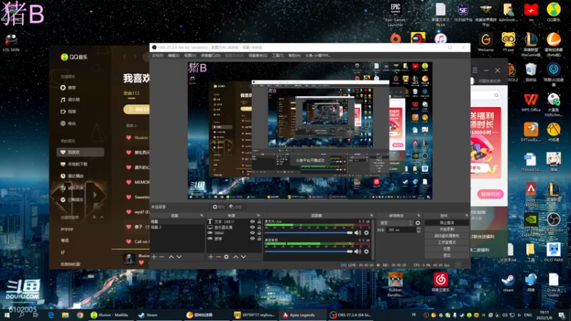
Task: Mute the desktop audio channel in OBS mixer
Action: [358, 251]
